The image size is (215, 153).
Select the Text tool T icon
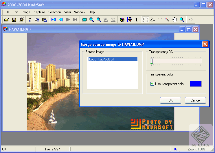click(137, 20)
